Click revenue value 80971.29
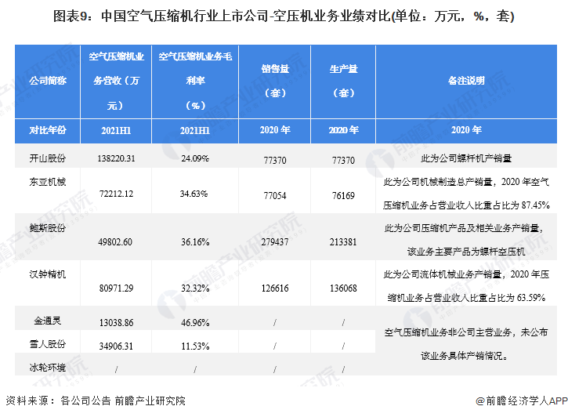 (x=116, y=288)
